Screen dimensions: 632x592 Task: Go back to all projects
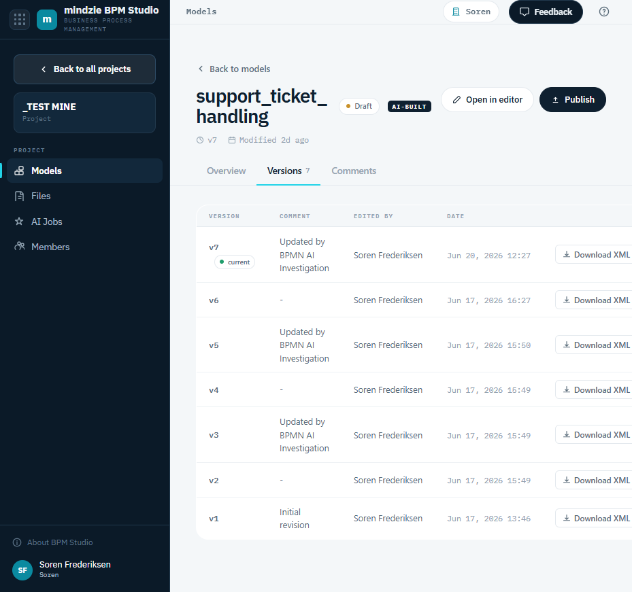84,69
